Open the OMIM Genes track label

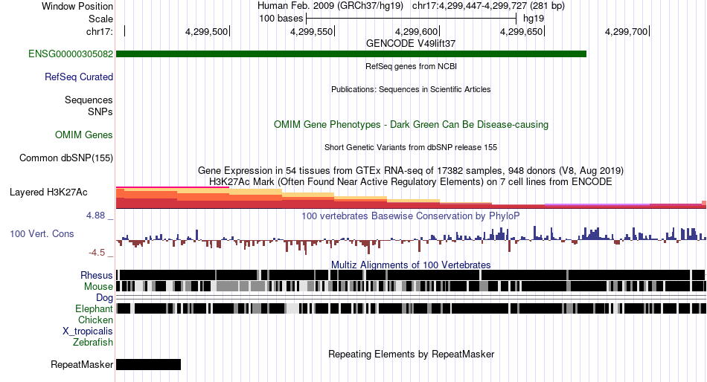click(84, 135)
